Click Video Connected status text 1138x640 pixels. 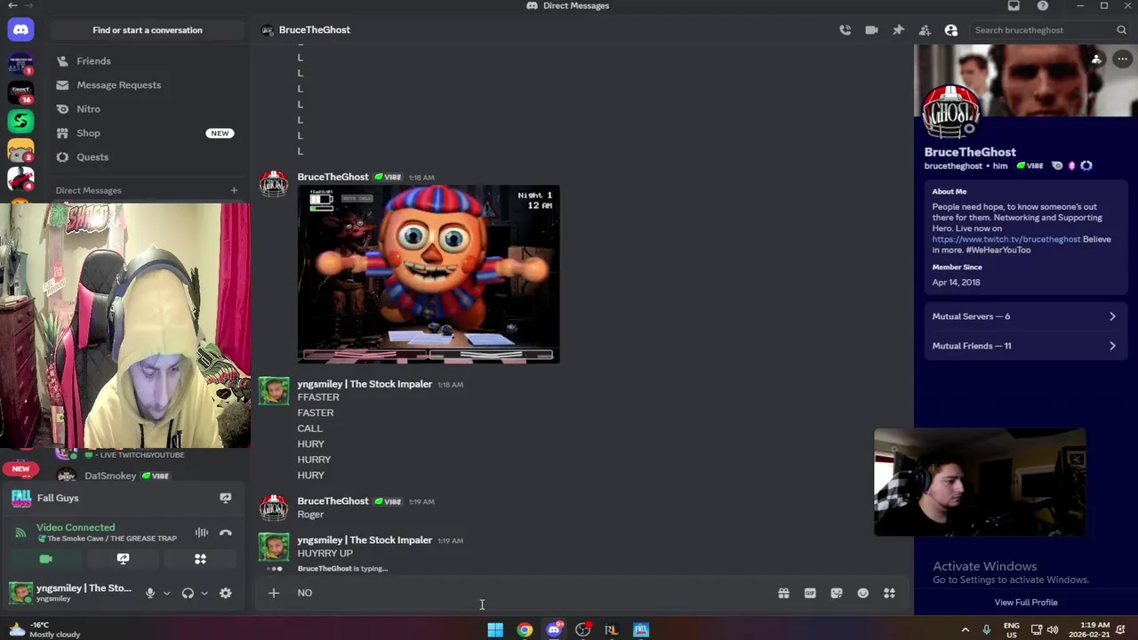coord(76,528)
